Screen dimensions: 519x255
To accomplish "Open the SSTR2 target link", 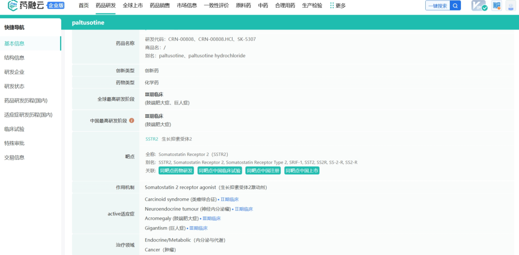I will pyautogui.click(x=151, y=139).
